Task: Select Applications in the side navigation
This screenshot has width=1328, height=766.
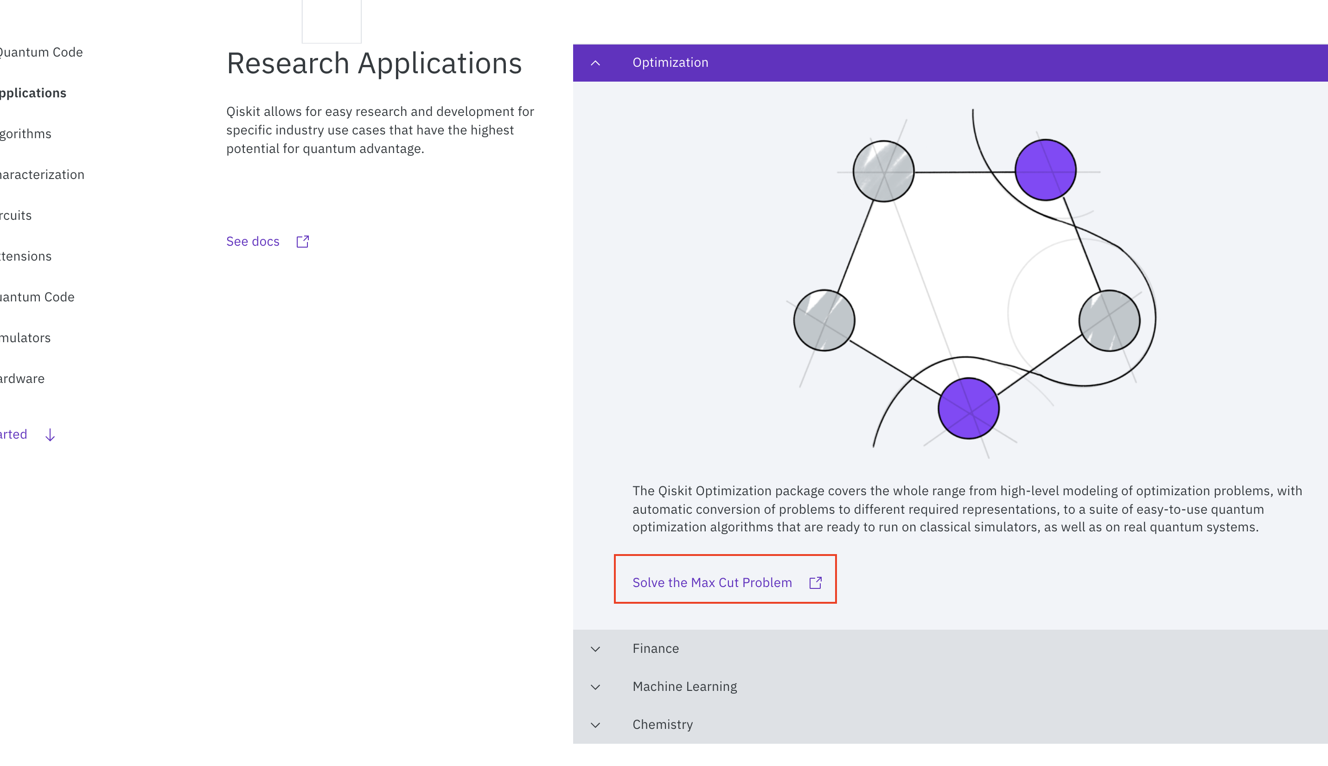Action: [x=32, y=93]
